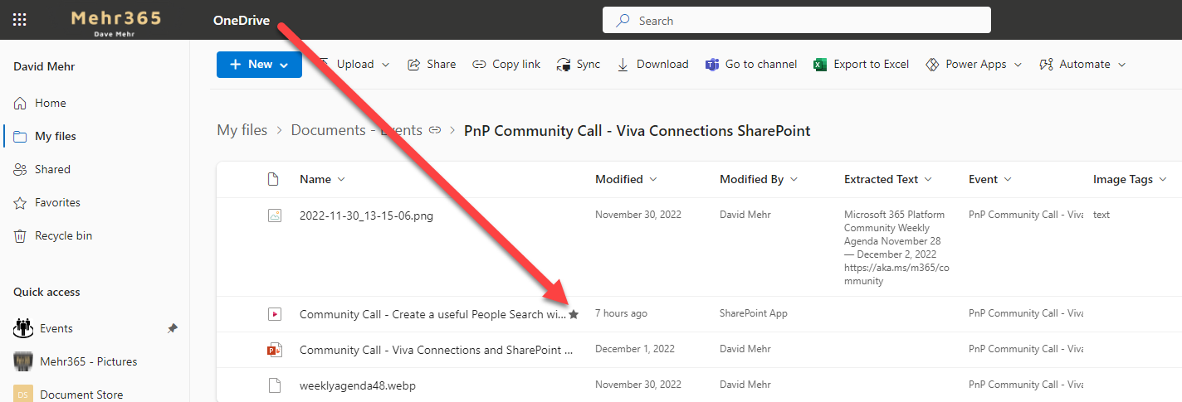Go to My files breadcrumb
Image resolution: width=1182 pixels, height=402 pixels.
pyautogui.click(x=242, y=130)
